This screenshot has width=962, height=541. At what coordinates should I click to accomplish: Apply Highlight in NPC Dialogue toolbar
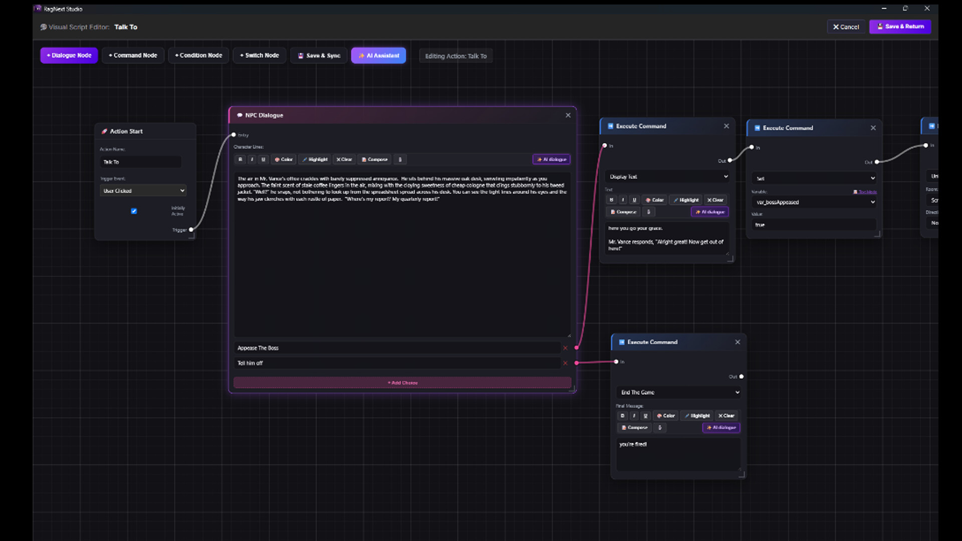[x=315, y=159]
